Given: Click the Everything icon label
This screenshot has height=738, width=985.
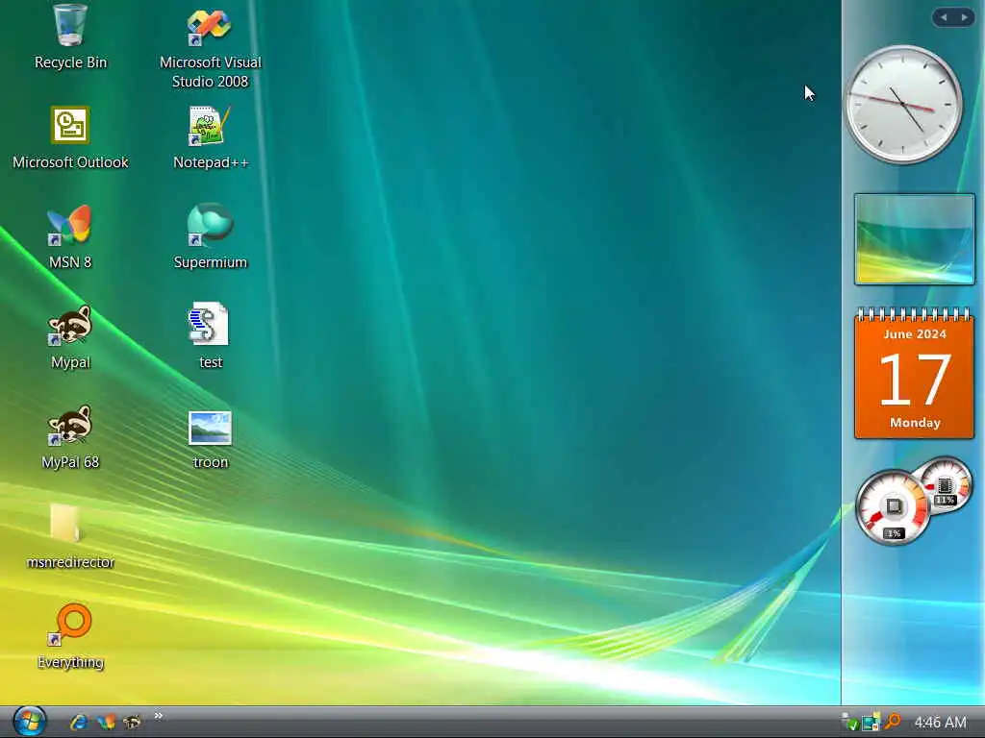Looking at the screenshot, I should point(70,662).
